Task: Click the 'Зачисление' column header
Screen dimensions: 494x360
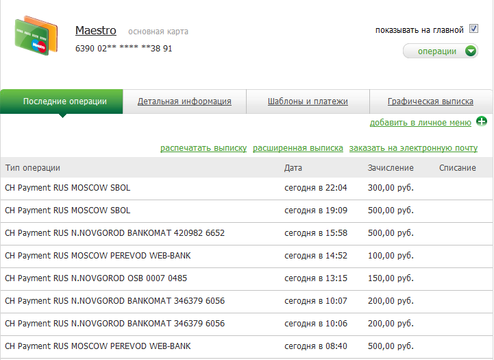Action: pyautogui.click(x=391, y=168)
